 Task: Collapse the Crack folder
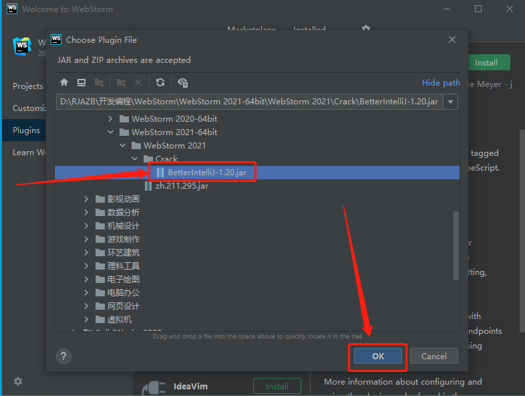click(135, 159)
